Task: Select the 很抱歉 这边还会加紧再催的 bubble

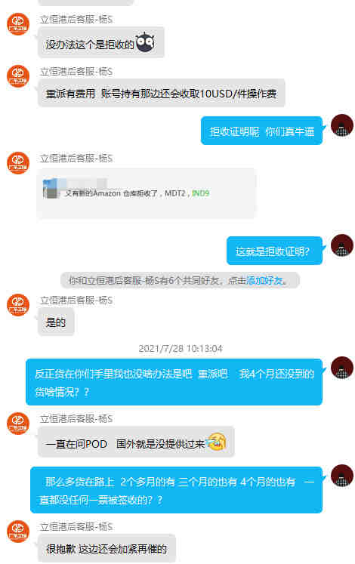Action: (x=106, y=549)
